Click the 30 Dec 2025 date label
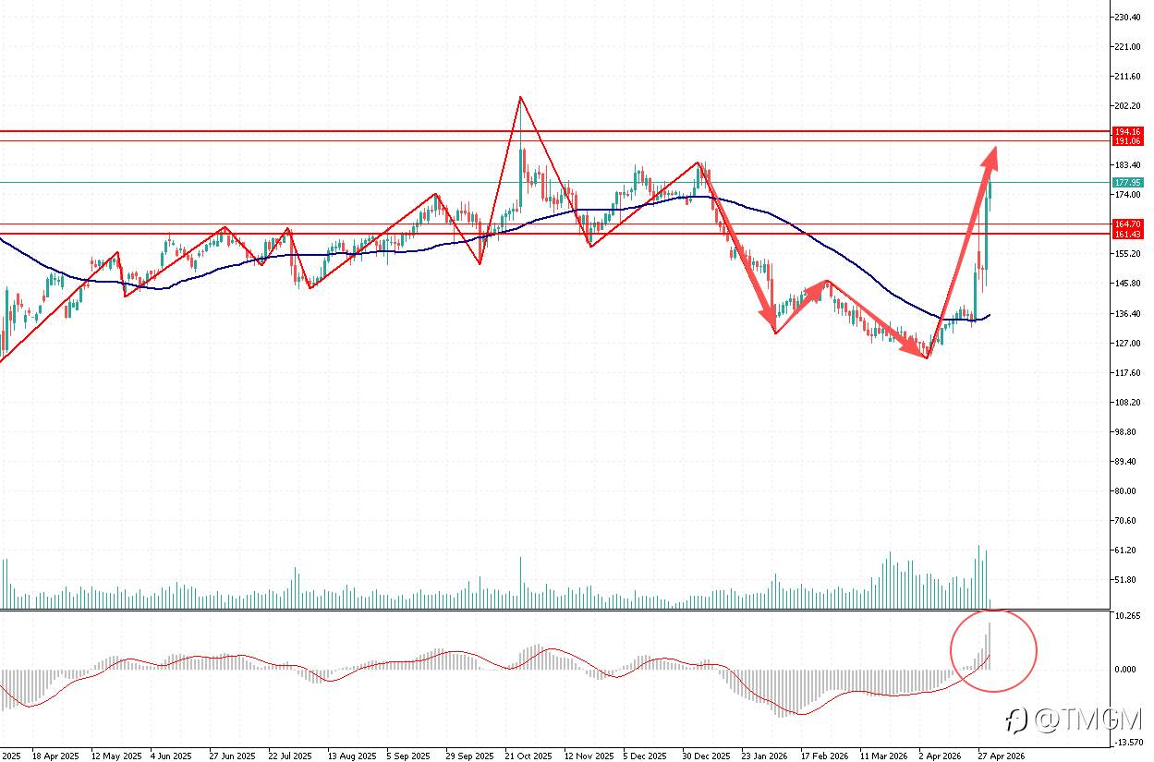 click(707, 756)
